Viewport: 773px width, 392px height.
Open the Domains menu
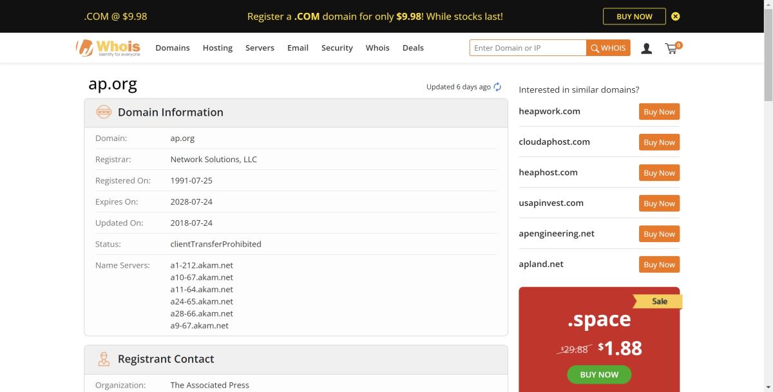pyautogui.click(x=172, y=48)
